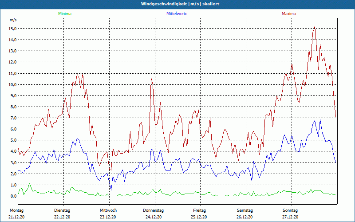Click the '13,0' y-axis value
The image size is (355, 222).
(12, 51)
